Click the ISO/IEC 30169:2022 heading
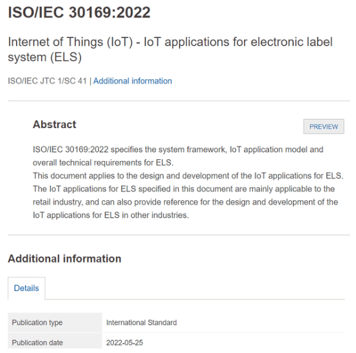The width and height of the screenshot is (356, 353). (x=79, y=12)
